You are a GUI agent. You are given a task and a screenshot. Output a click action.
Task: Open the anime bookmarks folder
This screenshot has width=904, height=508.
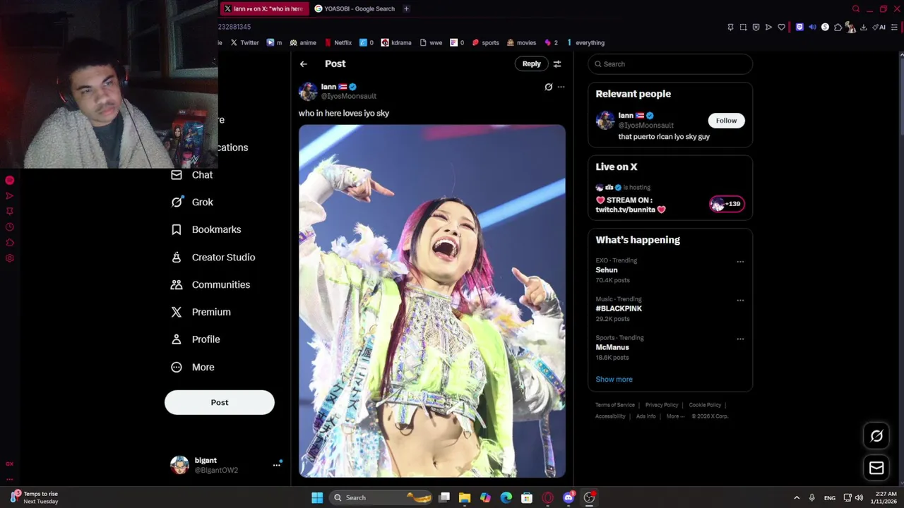tap(303, 43)
